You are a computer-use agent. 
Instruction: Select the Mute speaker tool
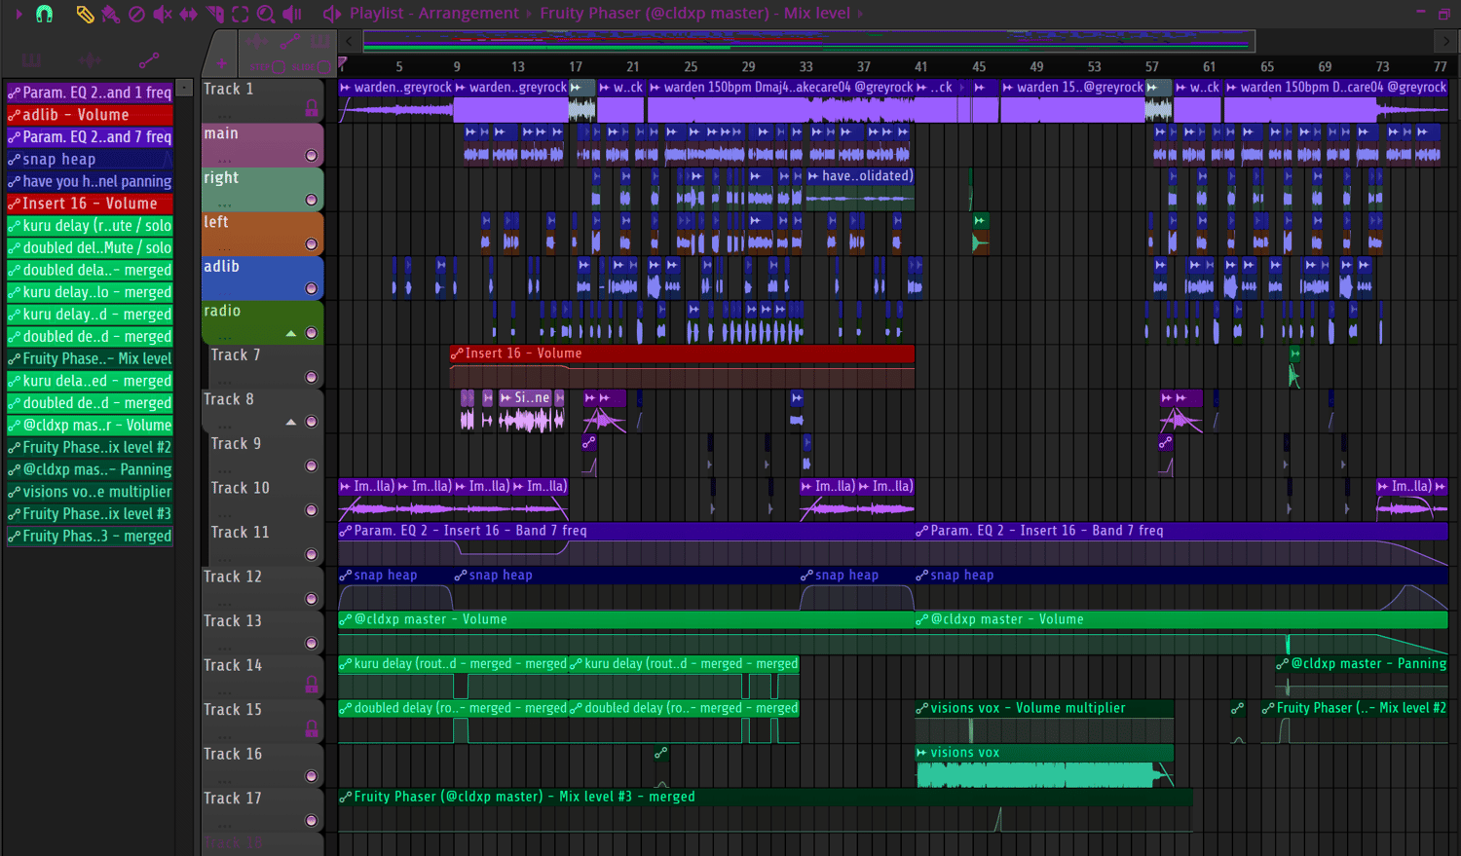(163, 14)
